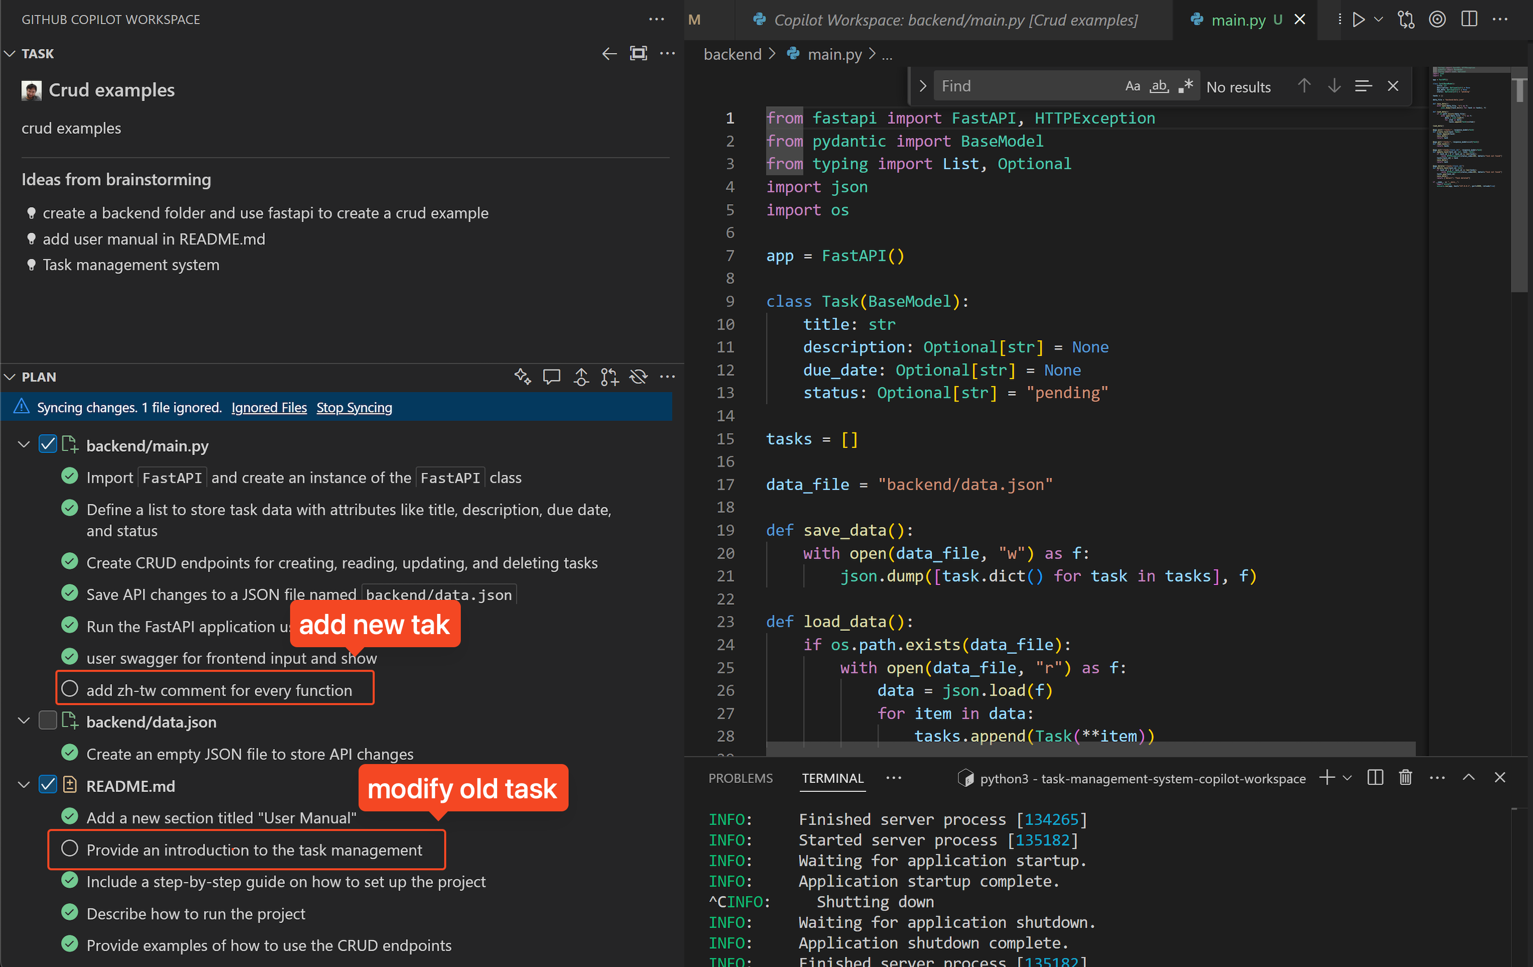This screenshot has height=967, width=1533.
Task: Click the comment icon in PLAN header
Action: (x=551, y=377)
